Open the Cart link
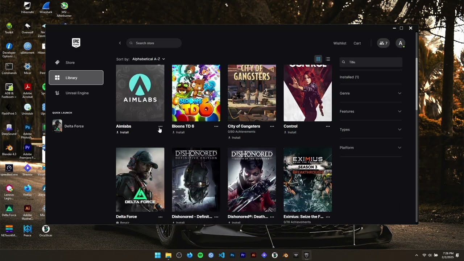This screenshot has height=261, width=464. pos(357,43)
